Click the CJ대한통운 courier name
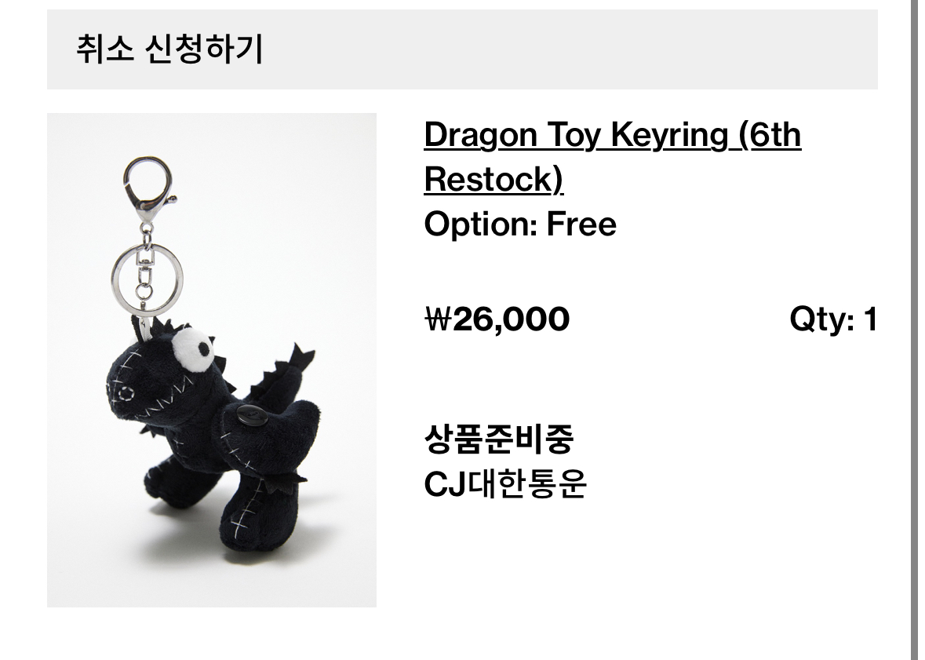 (505, 484)
